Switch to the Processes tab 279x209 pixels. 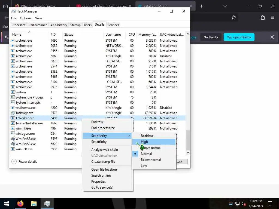point(18,25)
